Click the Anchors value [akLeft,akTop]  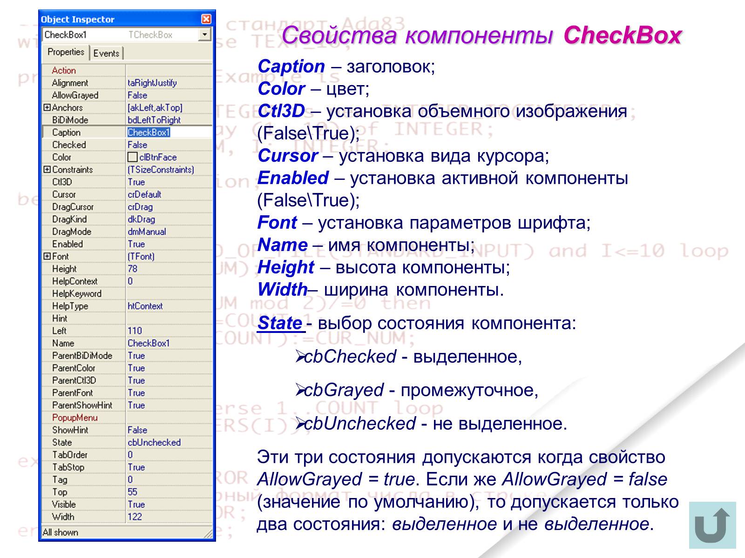point(155,107)
